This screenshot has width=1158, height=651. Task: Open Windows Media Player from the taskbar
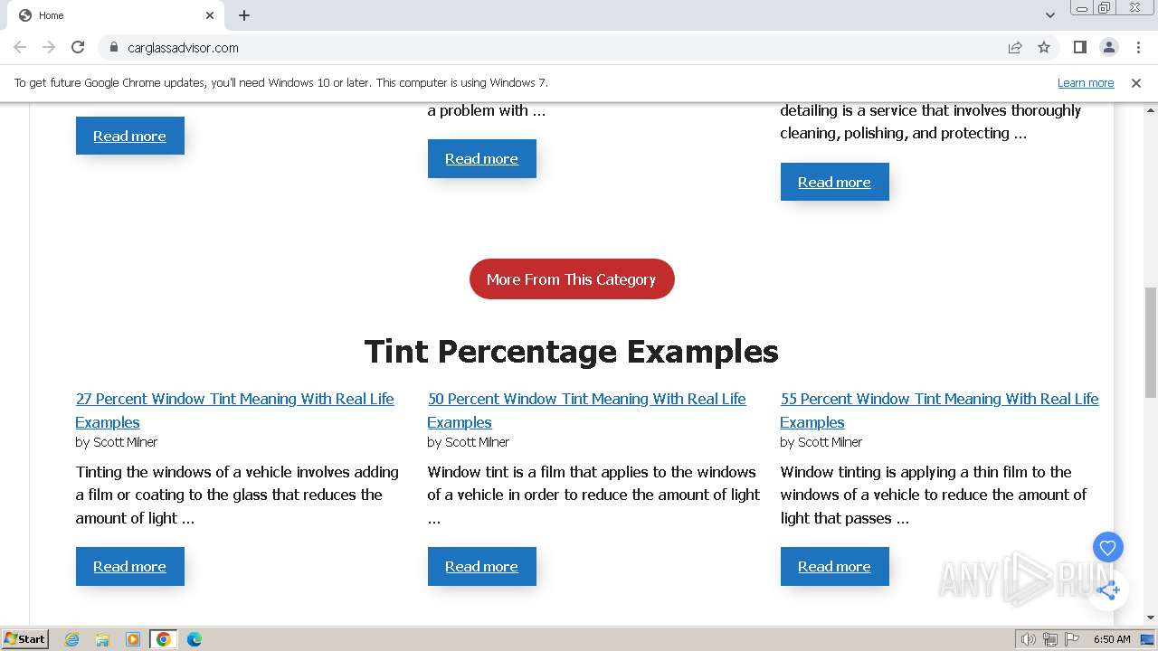(133, 639)
